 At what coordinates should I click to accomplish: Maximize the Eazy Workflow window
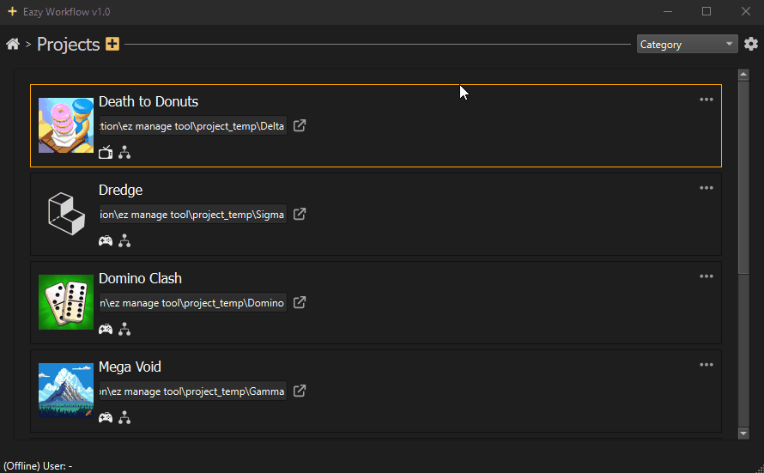(706, 11)
